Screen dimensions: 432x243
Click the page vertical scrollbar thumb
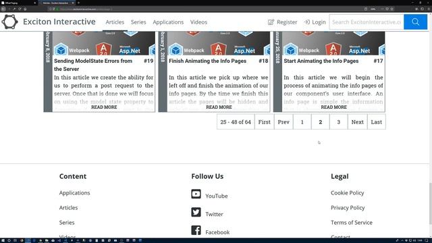(x=431, y=203)
